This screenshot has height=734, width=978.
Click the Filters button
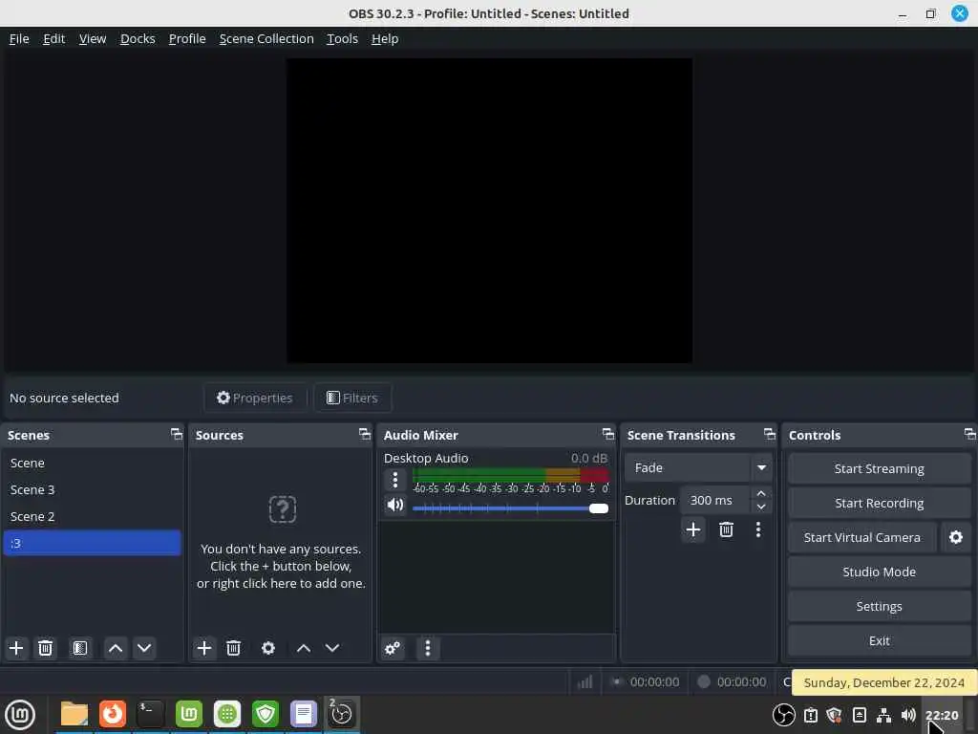click(x=352, y=398)
